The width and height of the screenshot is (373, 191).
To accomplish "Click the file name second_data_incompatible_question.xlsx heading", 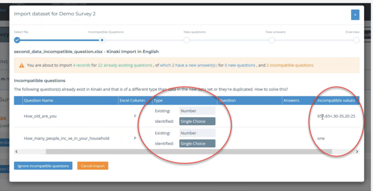I will pos(86,52).
